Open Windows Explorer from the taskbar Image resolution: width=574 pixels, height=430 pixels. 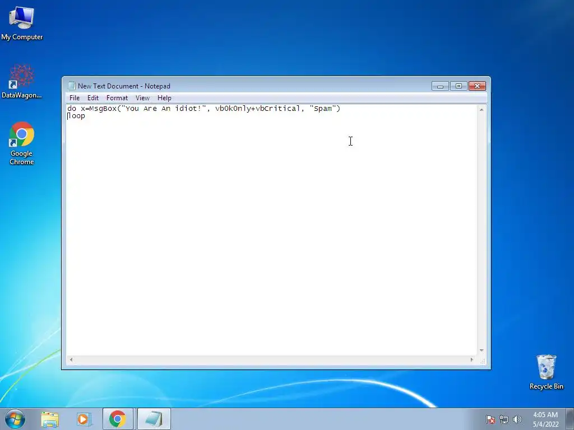coord(50,419)
